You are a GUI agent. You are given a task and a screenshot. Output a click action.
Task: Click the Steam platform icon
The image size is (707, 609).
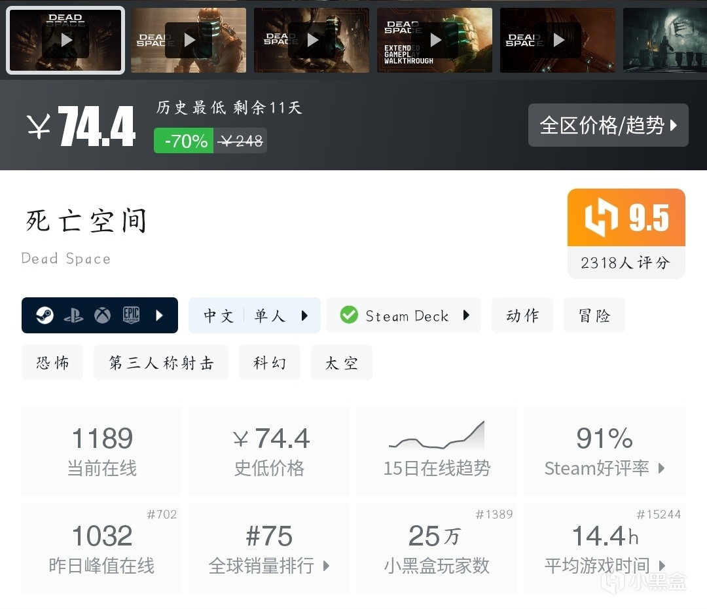pos(45,315)
